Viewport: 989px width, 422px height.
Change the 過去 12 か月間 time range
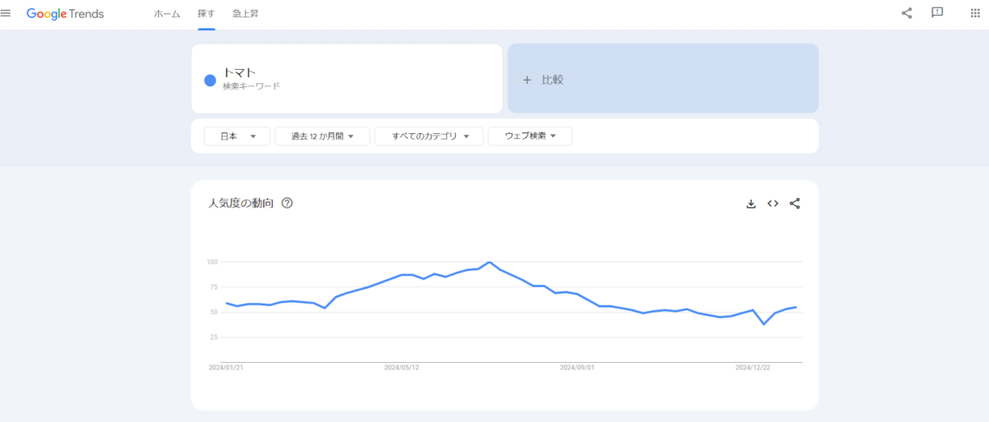pyautogui.click(x=322, y=137)
